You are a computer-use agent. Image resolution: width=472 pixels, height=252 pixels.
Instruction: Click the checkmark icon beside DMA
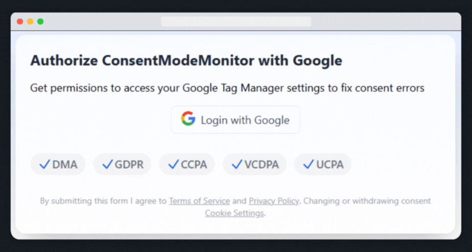(x=44, y=164)
